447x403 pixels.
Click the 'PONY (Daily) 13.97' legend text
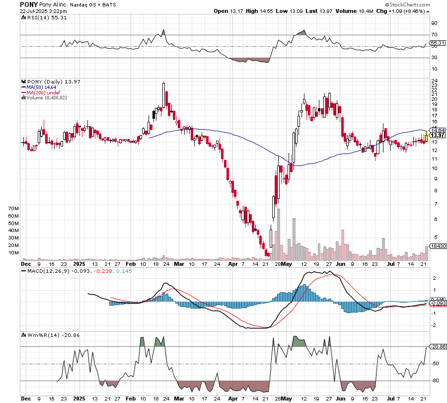[54, 82]
